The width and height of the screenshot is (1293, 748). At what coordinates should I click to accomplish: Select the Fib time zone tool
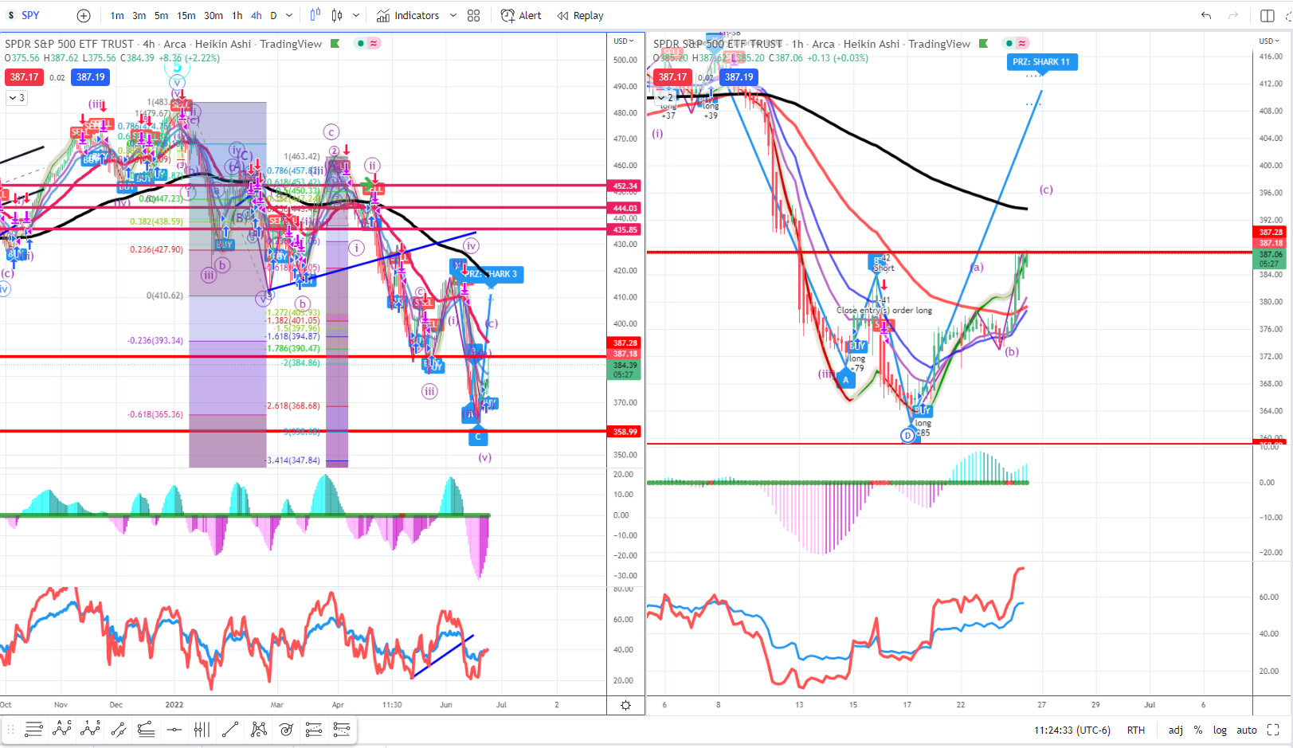[x=202, y=729]
